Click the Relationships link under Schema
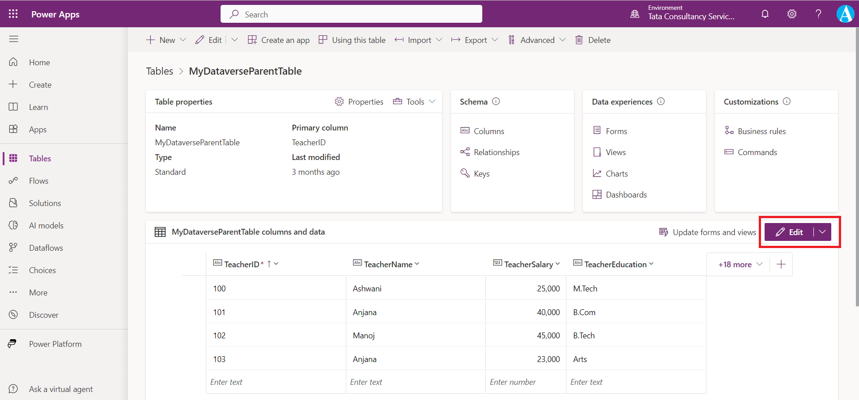This screenshot has width=859, height=400. click(496, 152)
